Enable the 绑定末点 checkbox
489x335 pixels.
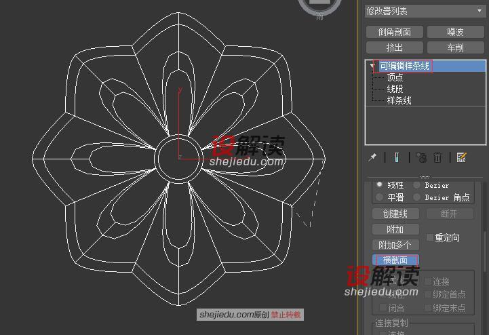click(x=428, y=308)
